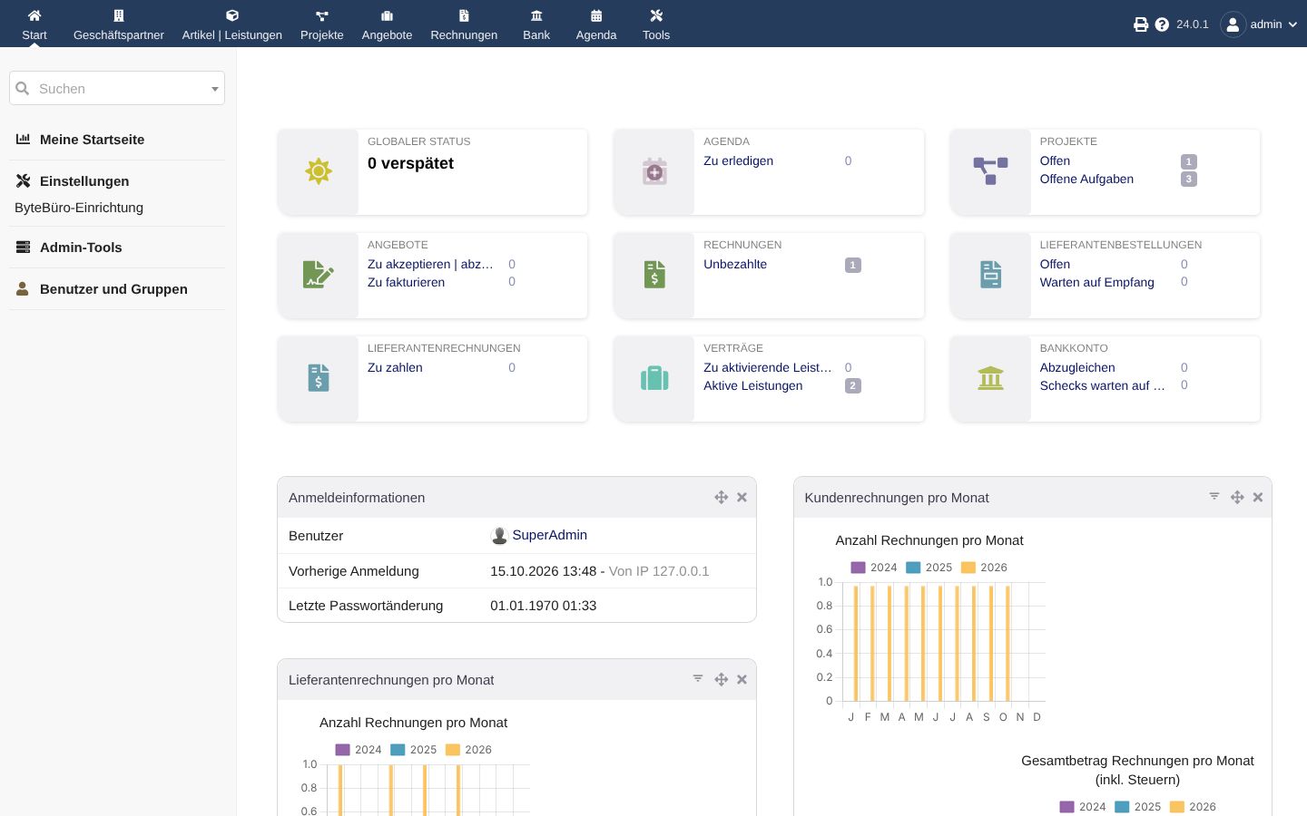Click the Global Status sun icon

pyautogui.click(x=319, y=171)
